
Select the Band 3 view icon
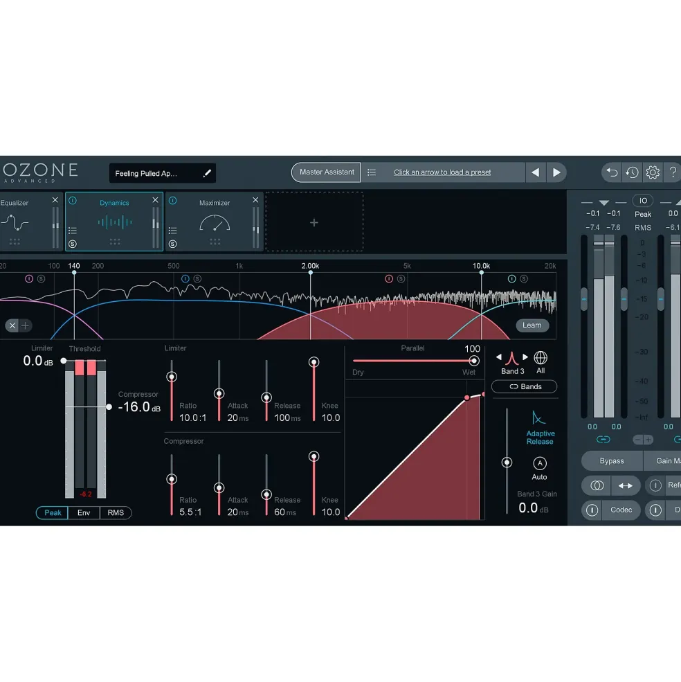[512, 358]
